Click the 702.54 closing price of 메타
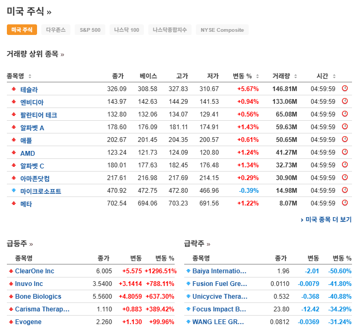The image size is (361, 331). pyautogui.click(x=117, y=203)
